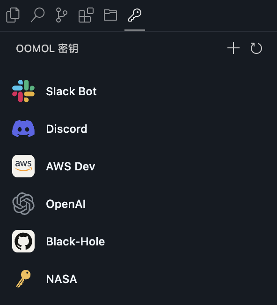
Task: Select the key icon tab
Action: [135, 15]
